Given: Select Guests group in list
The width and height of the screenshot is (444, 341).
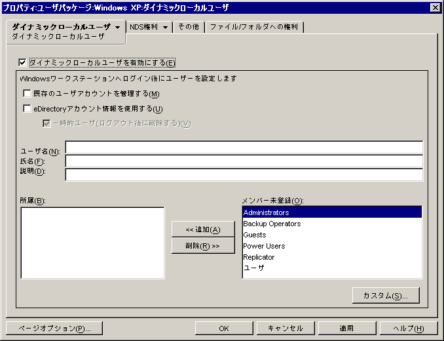Looking at the screenshot, I should point(332,235).
